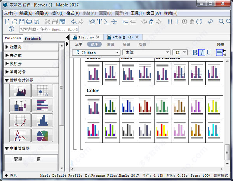Open the 帮助(H) menu
The width and height of the screenshot is (233, 181).
coord(171,13)
